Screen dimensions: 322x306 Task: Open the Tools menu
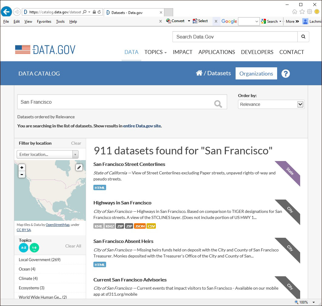[x=60, y=22]
